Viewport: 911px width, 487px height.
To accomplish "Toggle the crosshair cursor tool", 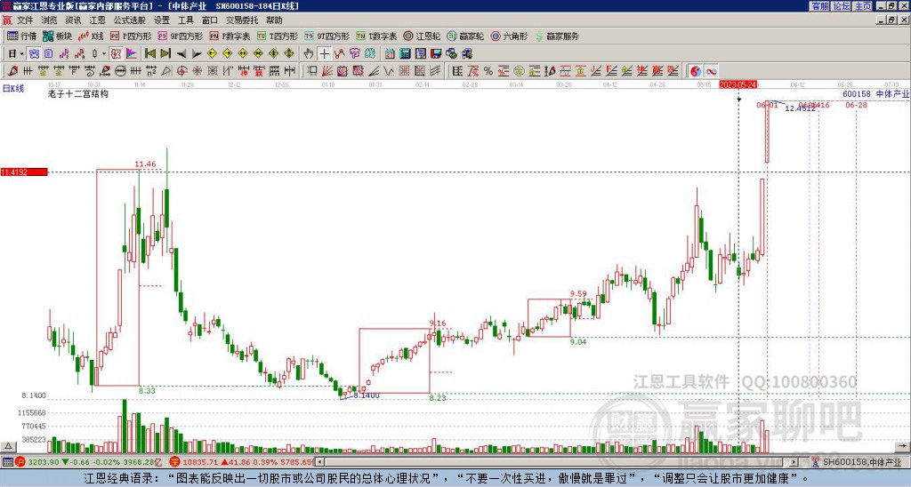I will (324, 53).
